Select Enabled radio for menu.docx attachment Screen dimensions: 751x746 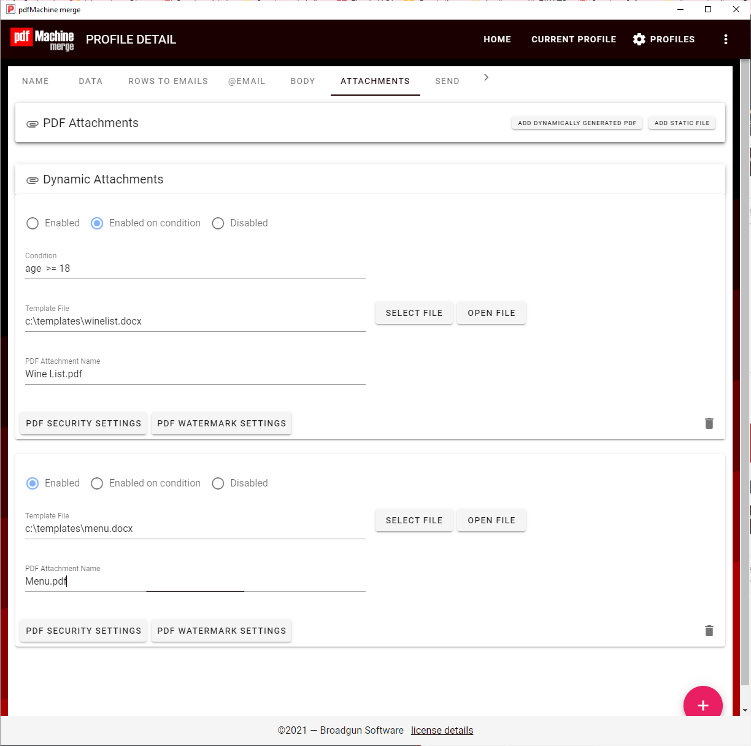point(33,483)
